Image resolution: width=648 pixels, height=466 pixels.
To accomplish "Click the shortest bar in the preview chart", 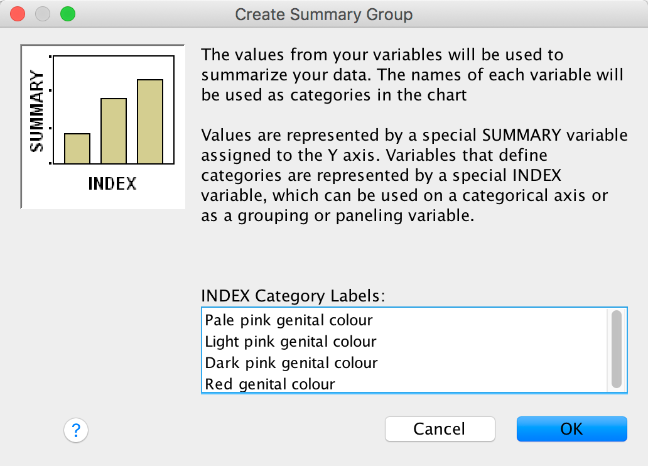I will pos(77,148).
